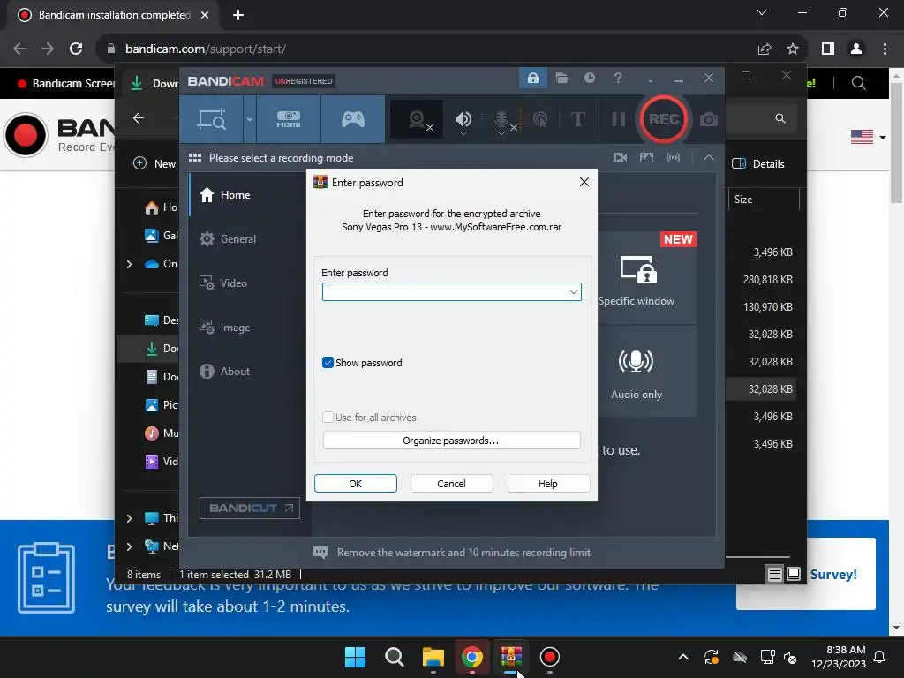The width and height of the screenshot is (904, 678).
Task: Show videos list camcorder icon
Action: point(620,157)
